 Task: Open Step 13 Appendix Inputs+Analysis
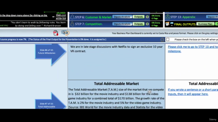212,17
